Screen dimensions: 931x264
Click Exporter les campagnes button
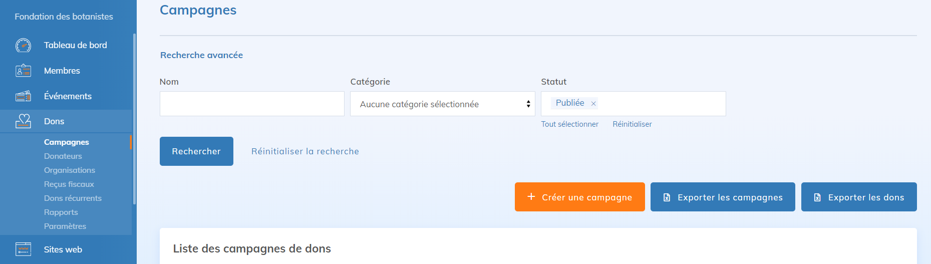tap(722, 197)
